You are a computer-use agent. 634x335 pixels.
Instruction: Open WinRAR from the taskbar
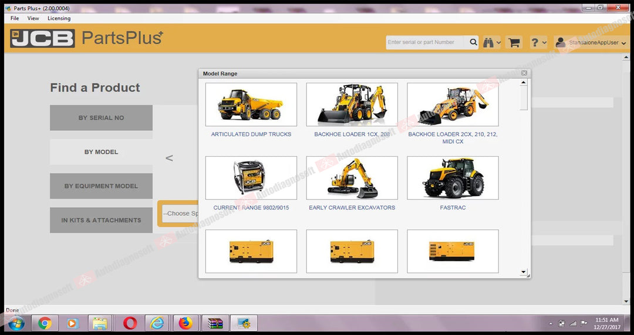coord(215,323)
